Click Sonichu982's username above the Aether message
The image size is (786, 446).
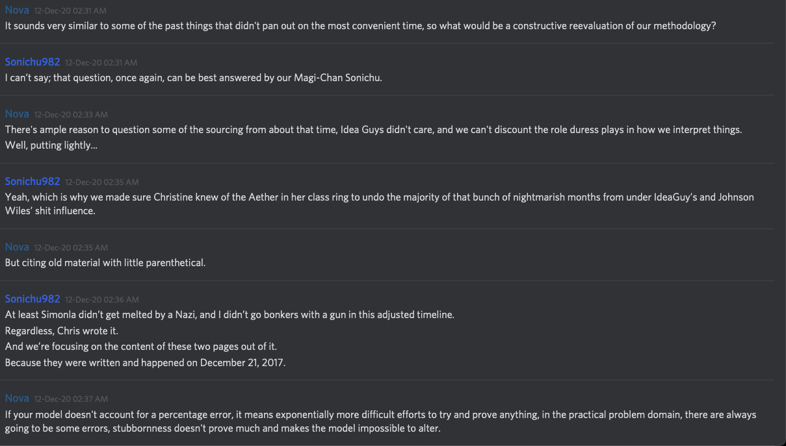click(x=33, y=181)
